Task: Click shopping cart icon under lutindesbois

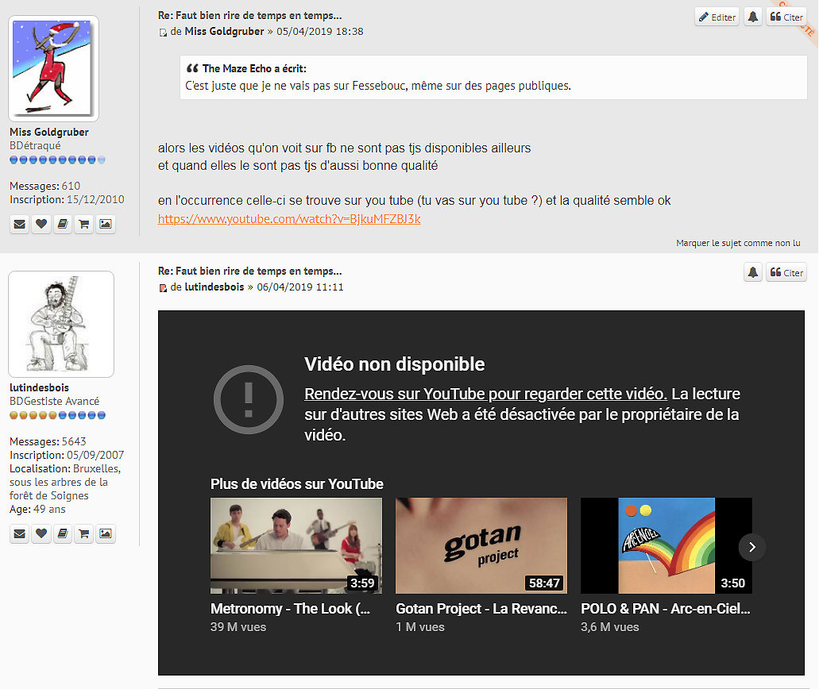Action: (84, 533)
